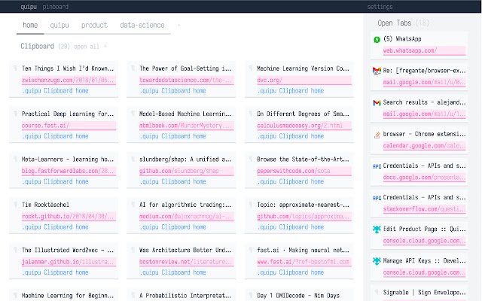Click the favicon of 'The Illustrated Word2vec' card
482x301 pixels.
pyautogui.click(x=15, y=250)
